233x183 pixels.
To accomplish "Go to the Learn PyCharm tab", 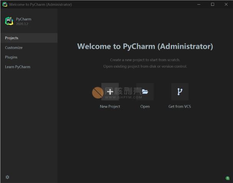I will [29, 67].
